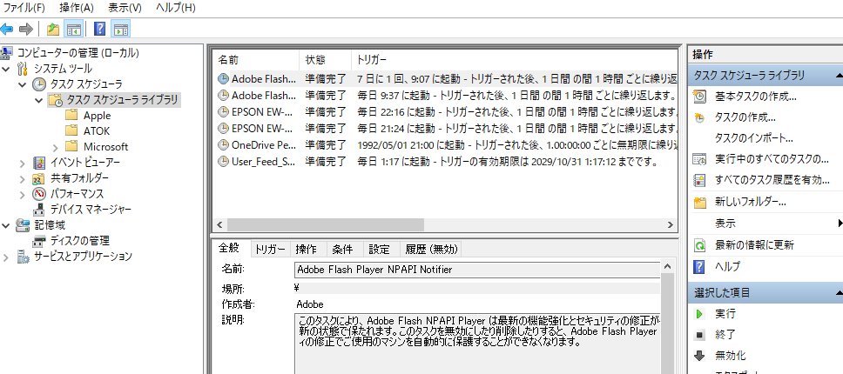843x374 pixels.
Task: Click 基本タスクの作成... action
Action: pyautogui.click(x=755, y=97)
